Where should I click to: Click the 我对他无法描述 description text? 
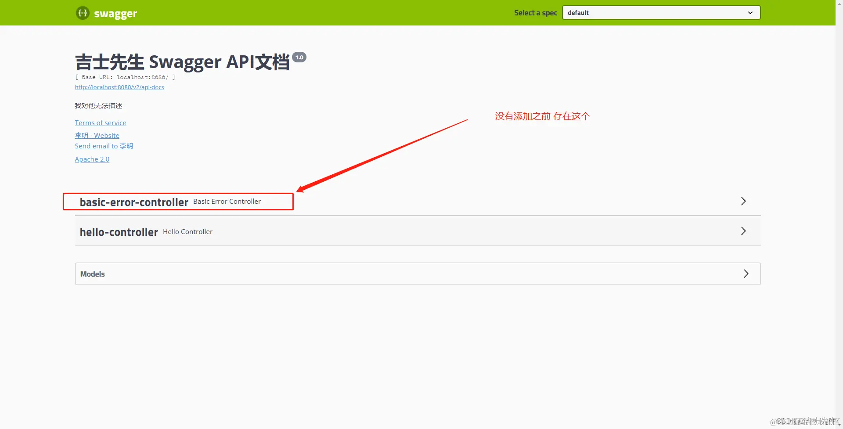[98, 105]
